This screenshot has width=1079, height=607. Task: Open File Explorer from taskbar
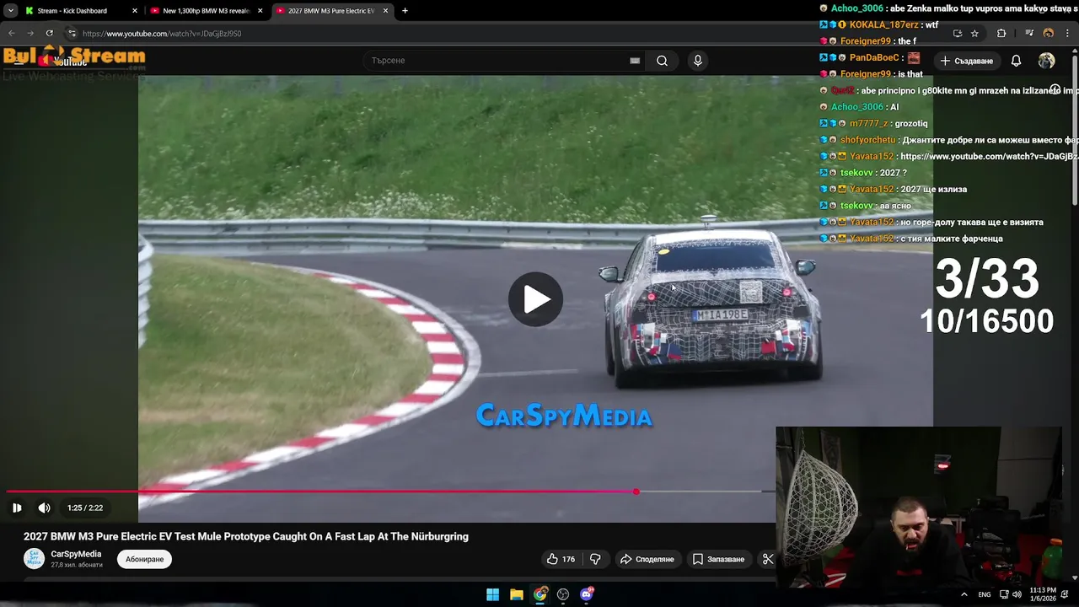point(516,594)
